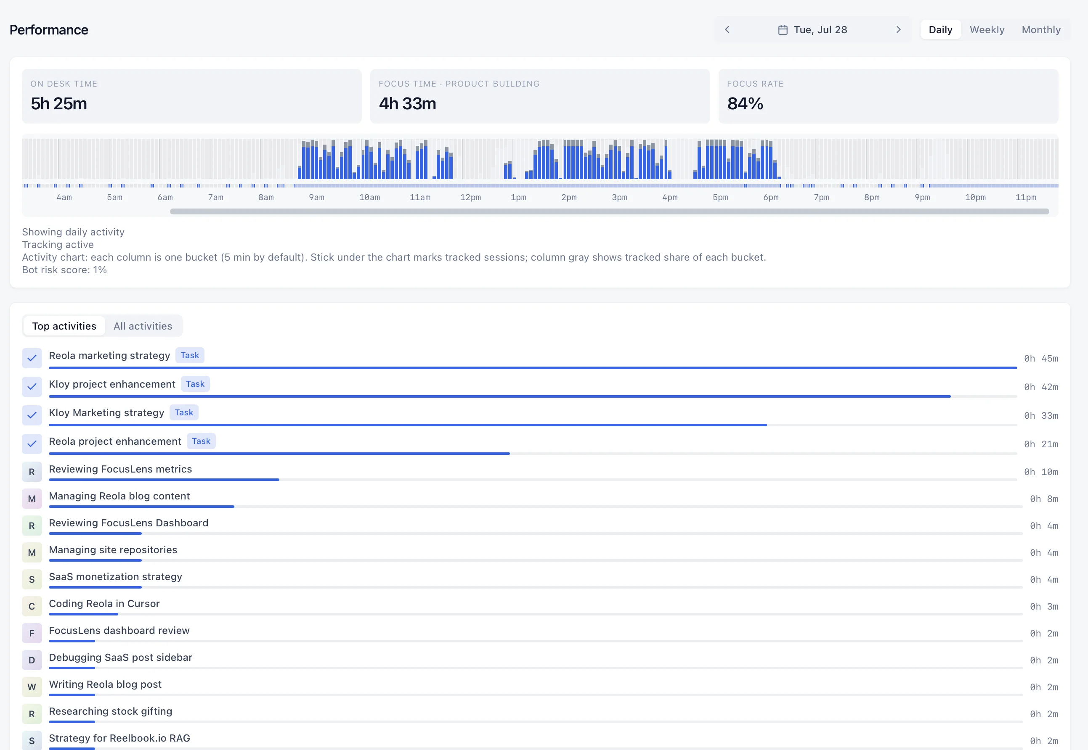
Task: Click the R avatar for Researching stock gifting
Action: [32, 714]
